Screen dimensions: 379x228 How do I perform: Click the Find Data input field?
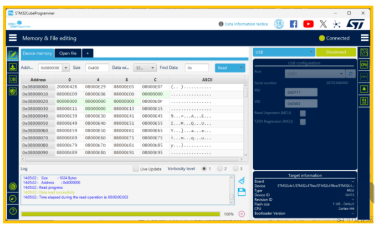(x=197, y=68)
